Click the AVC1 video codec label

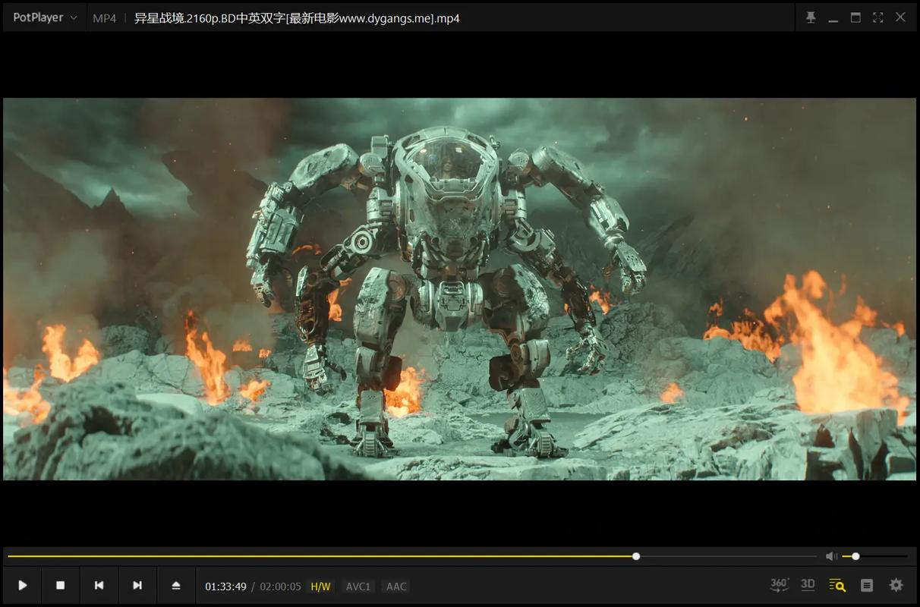(x=358, y=587)
